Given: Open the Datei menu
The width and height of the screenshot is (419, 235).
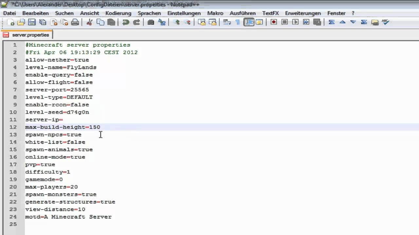Looking at the screenshot, I should coord(9,13).
